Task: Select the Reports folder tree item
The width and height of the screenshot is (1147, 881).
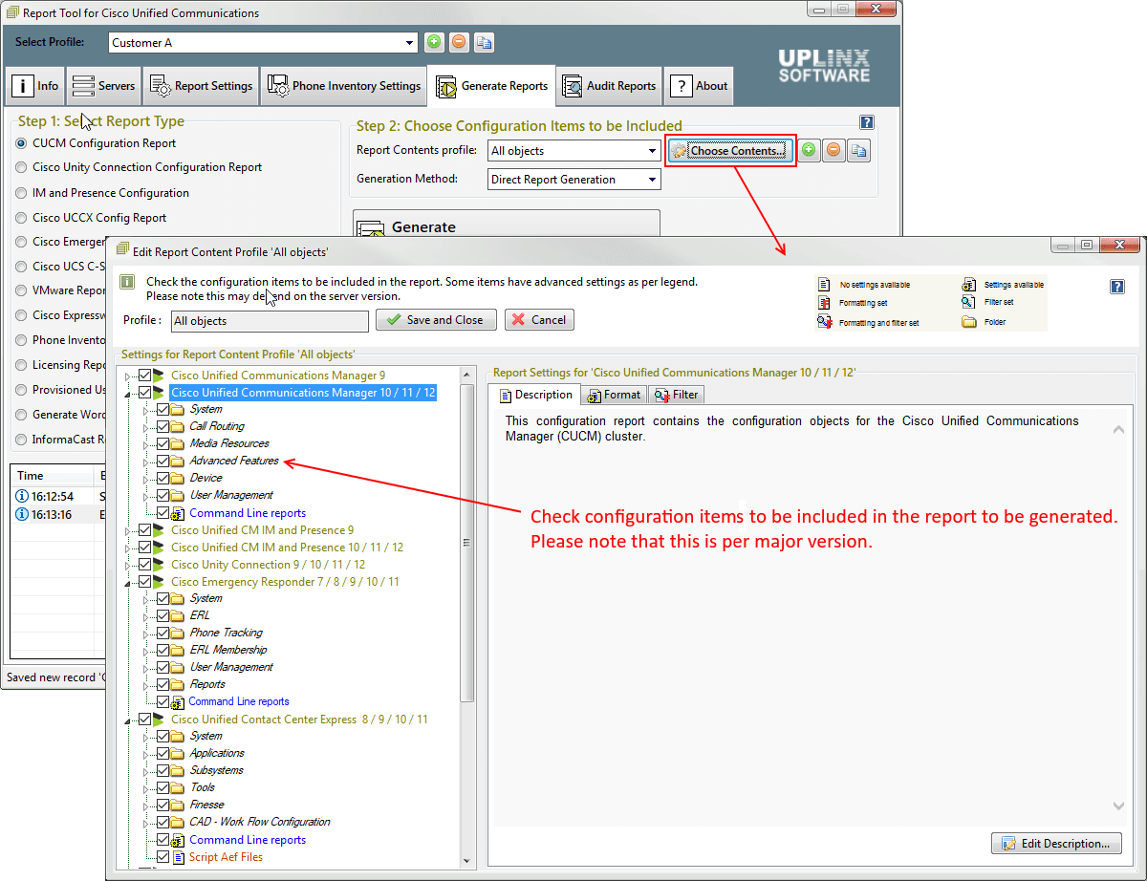Action: tap(207, 684)
